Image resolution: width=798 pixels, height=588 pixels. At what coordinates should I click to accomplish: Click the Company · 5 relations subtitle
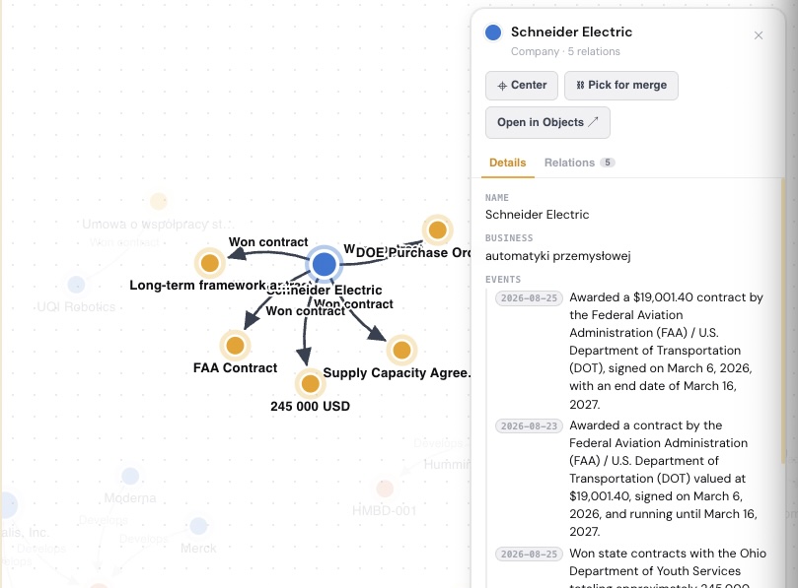tap(565, 51)
